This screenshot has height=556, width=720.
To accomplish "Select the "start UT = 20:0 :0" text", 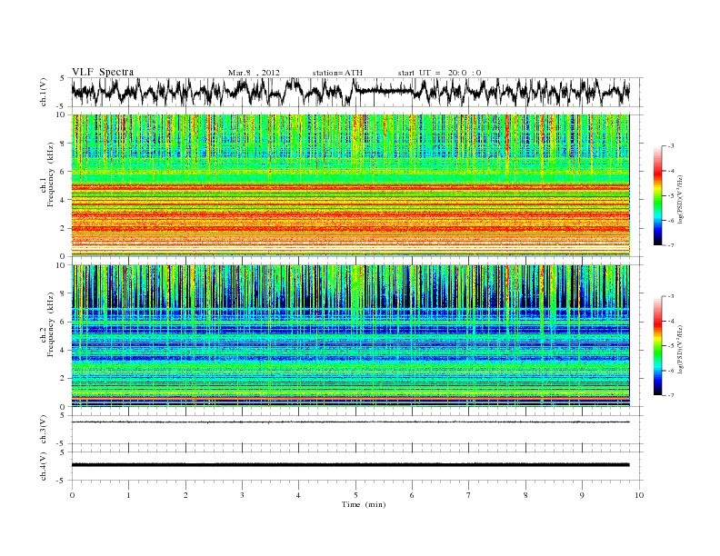I will coord(439,73).
